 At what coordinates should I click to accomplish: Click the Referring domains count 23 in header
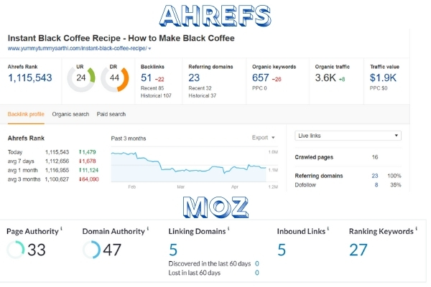tap(194, 78)
